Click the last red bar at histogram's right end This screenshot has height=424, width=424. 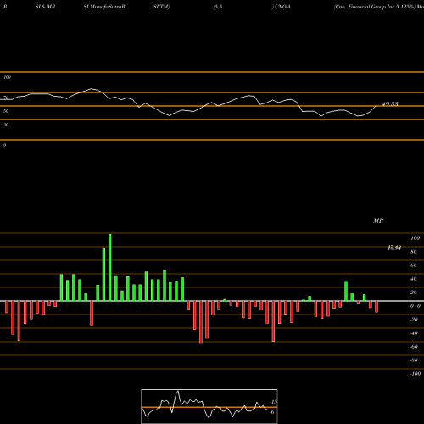coord(377,307)
